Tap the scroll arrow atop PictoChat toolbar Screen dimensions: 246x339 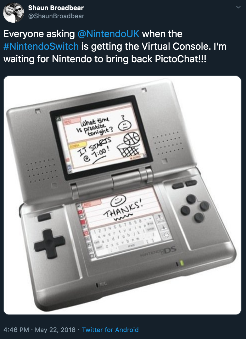click(x=79, y=206)
